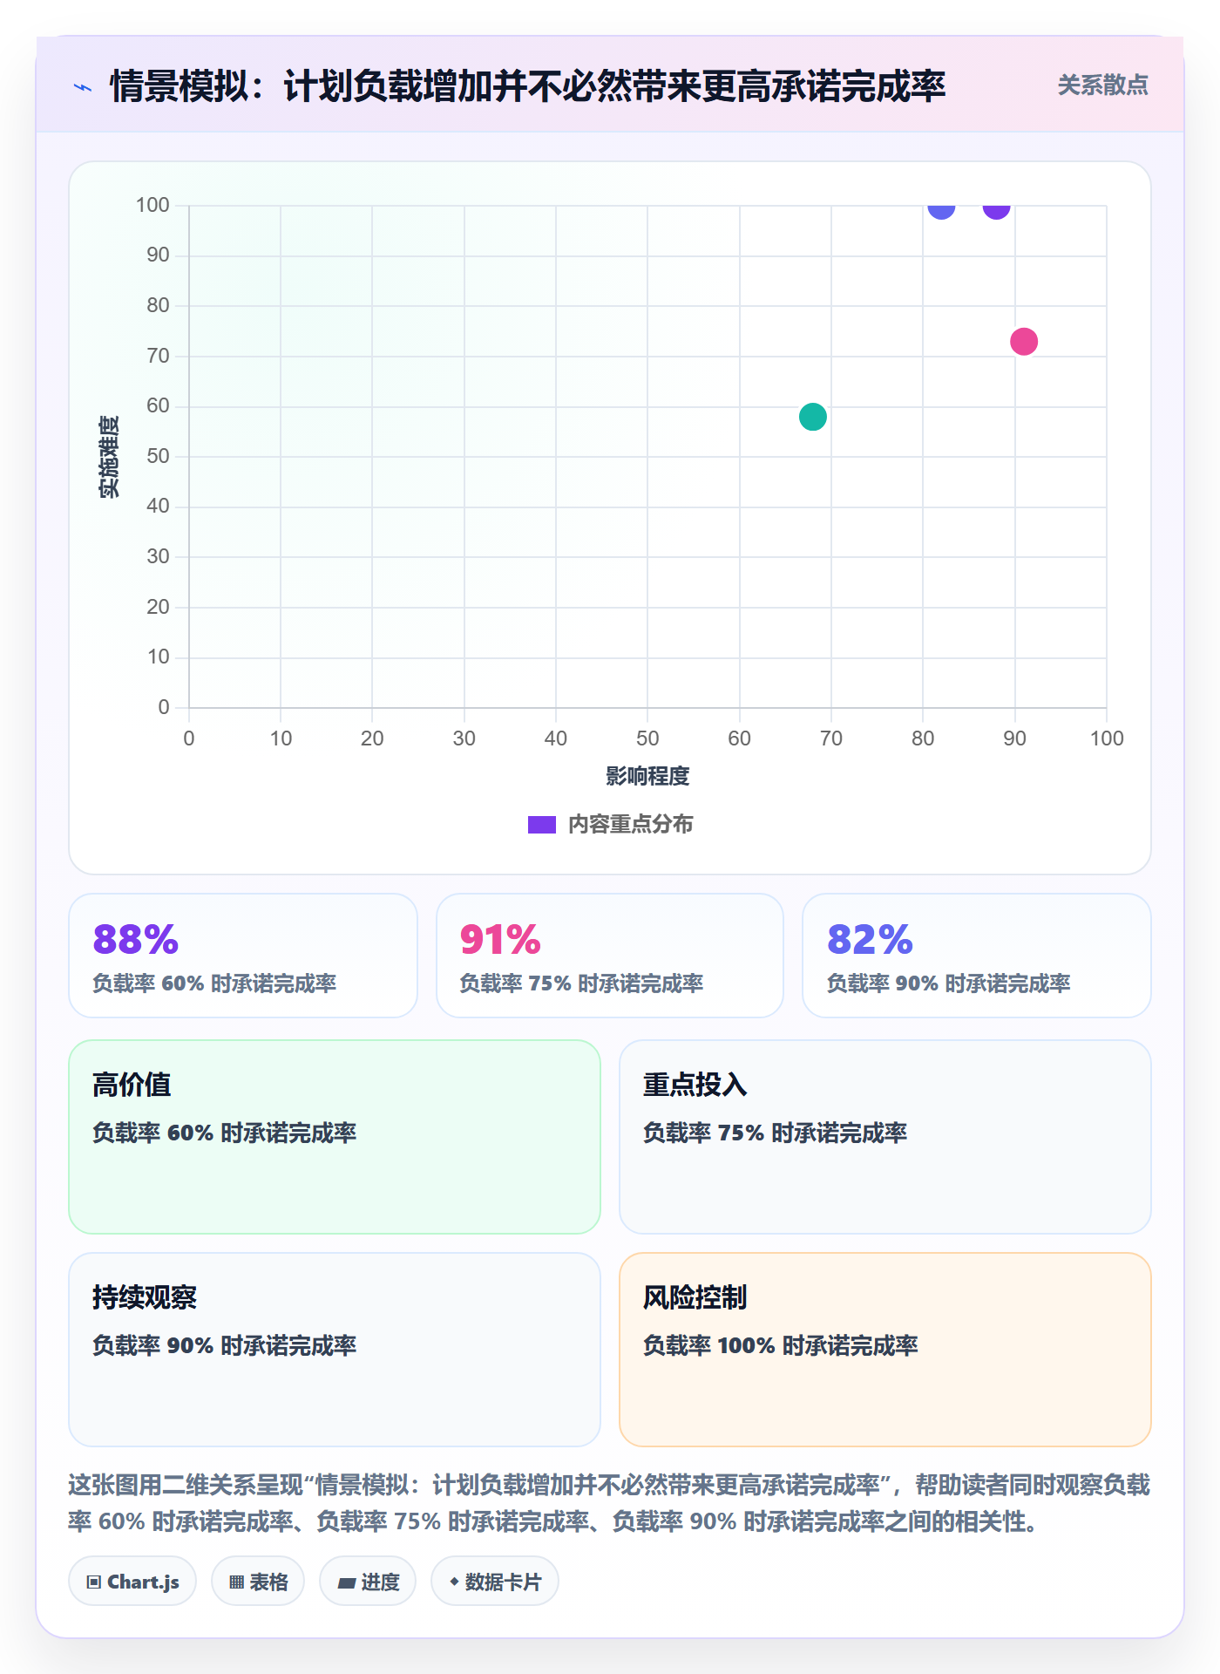Click the 情景模拟 chart title heading

click(528, 86)
